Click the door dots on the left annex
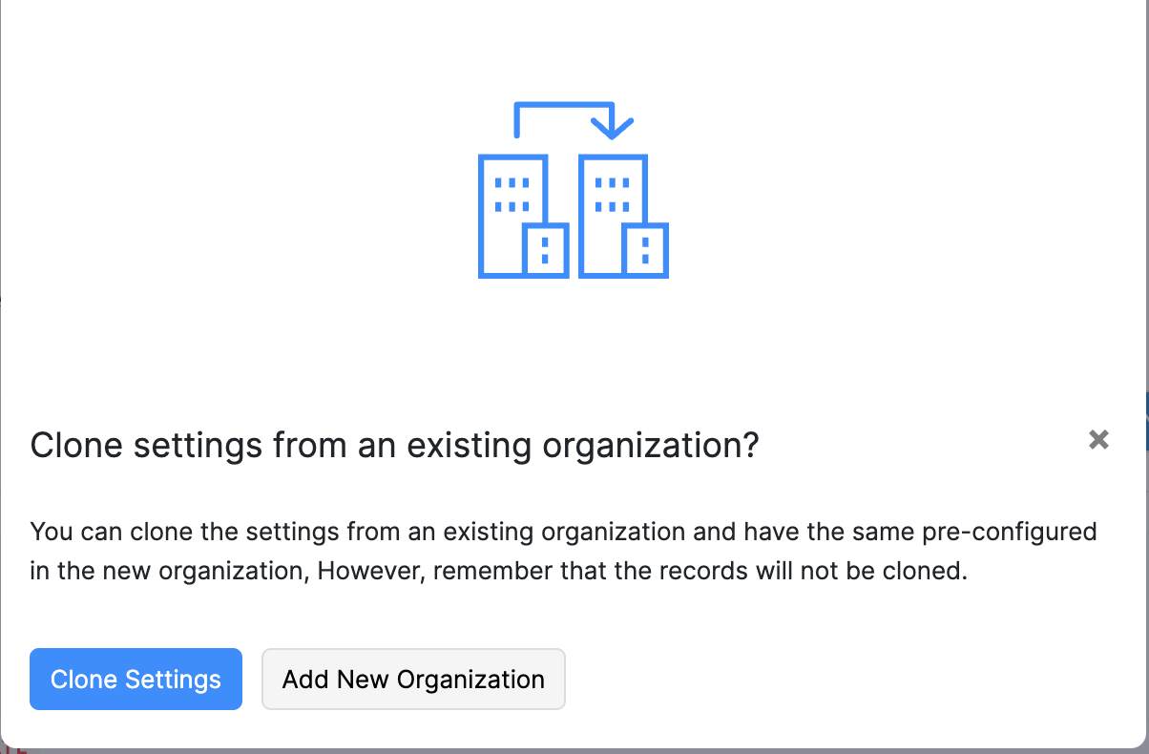 point(546,251)
